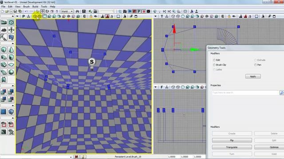Click CSG Intersect in the left palette

pos(4,99)
